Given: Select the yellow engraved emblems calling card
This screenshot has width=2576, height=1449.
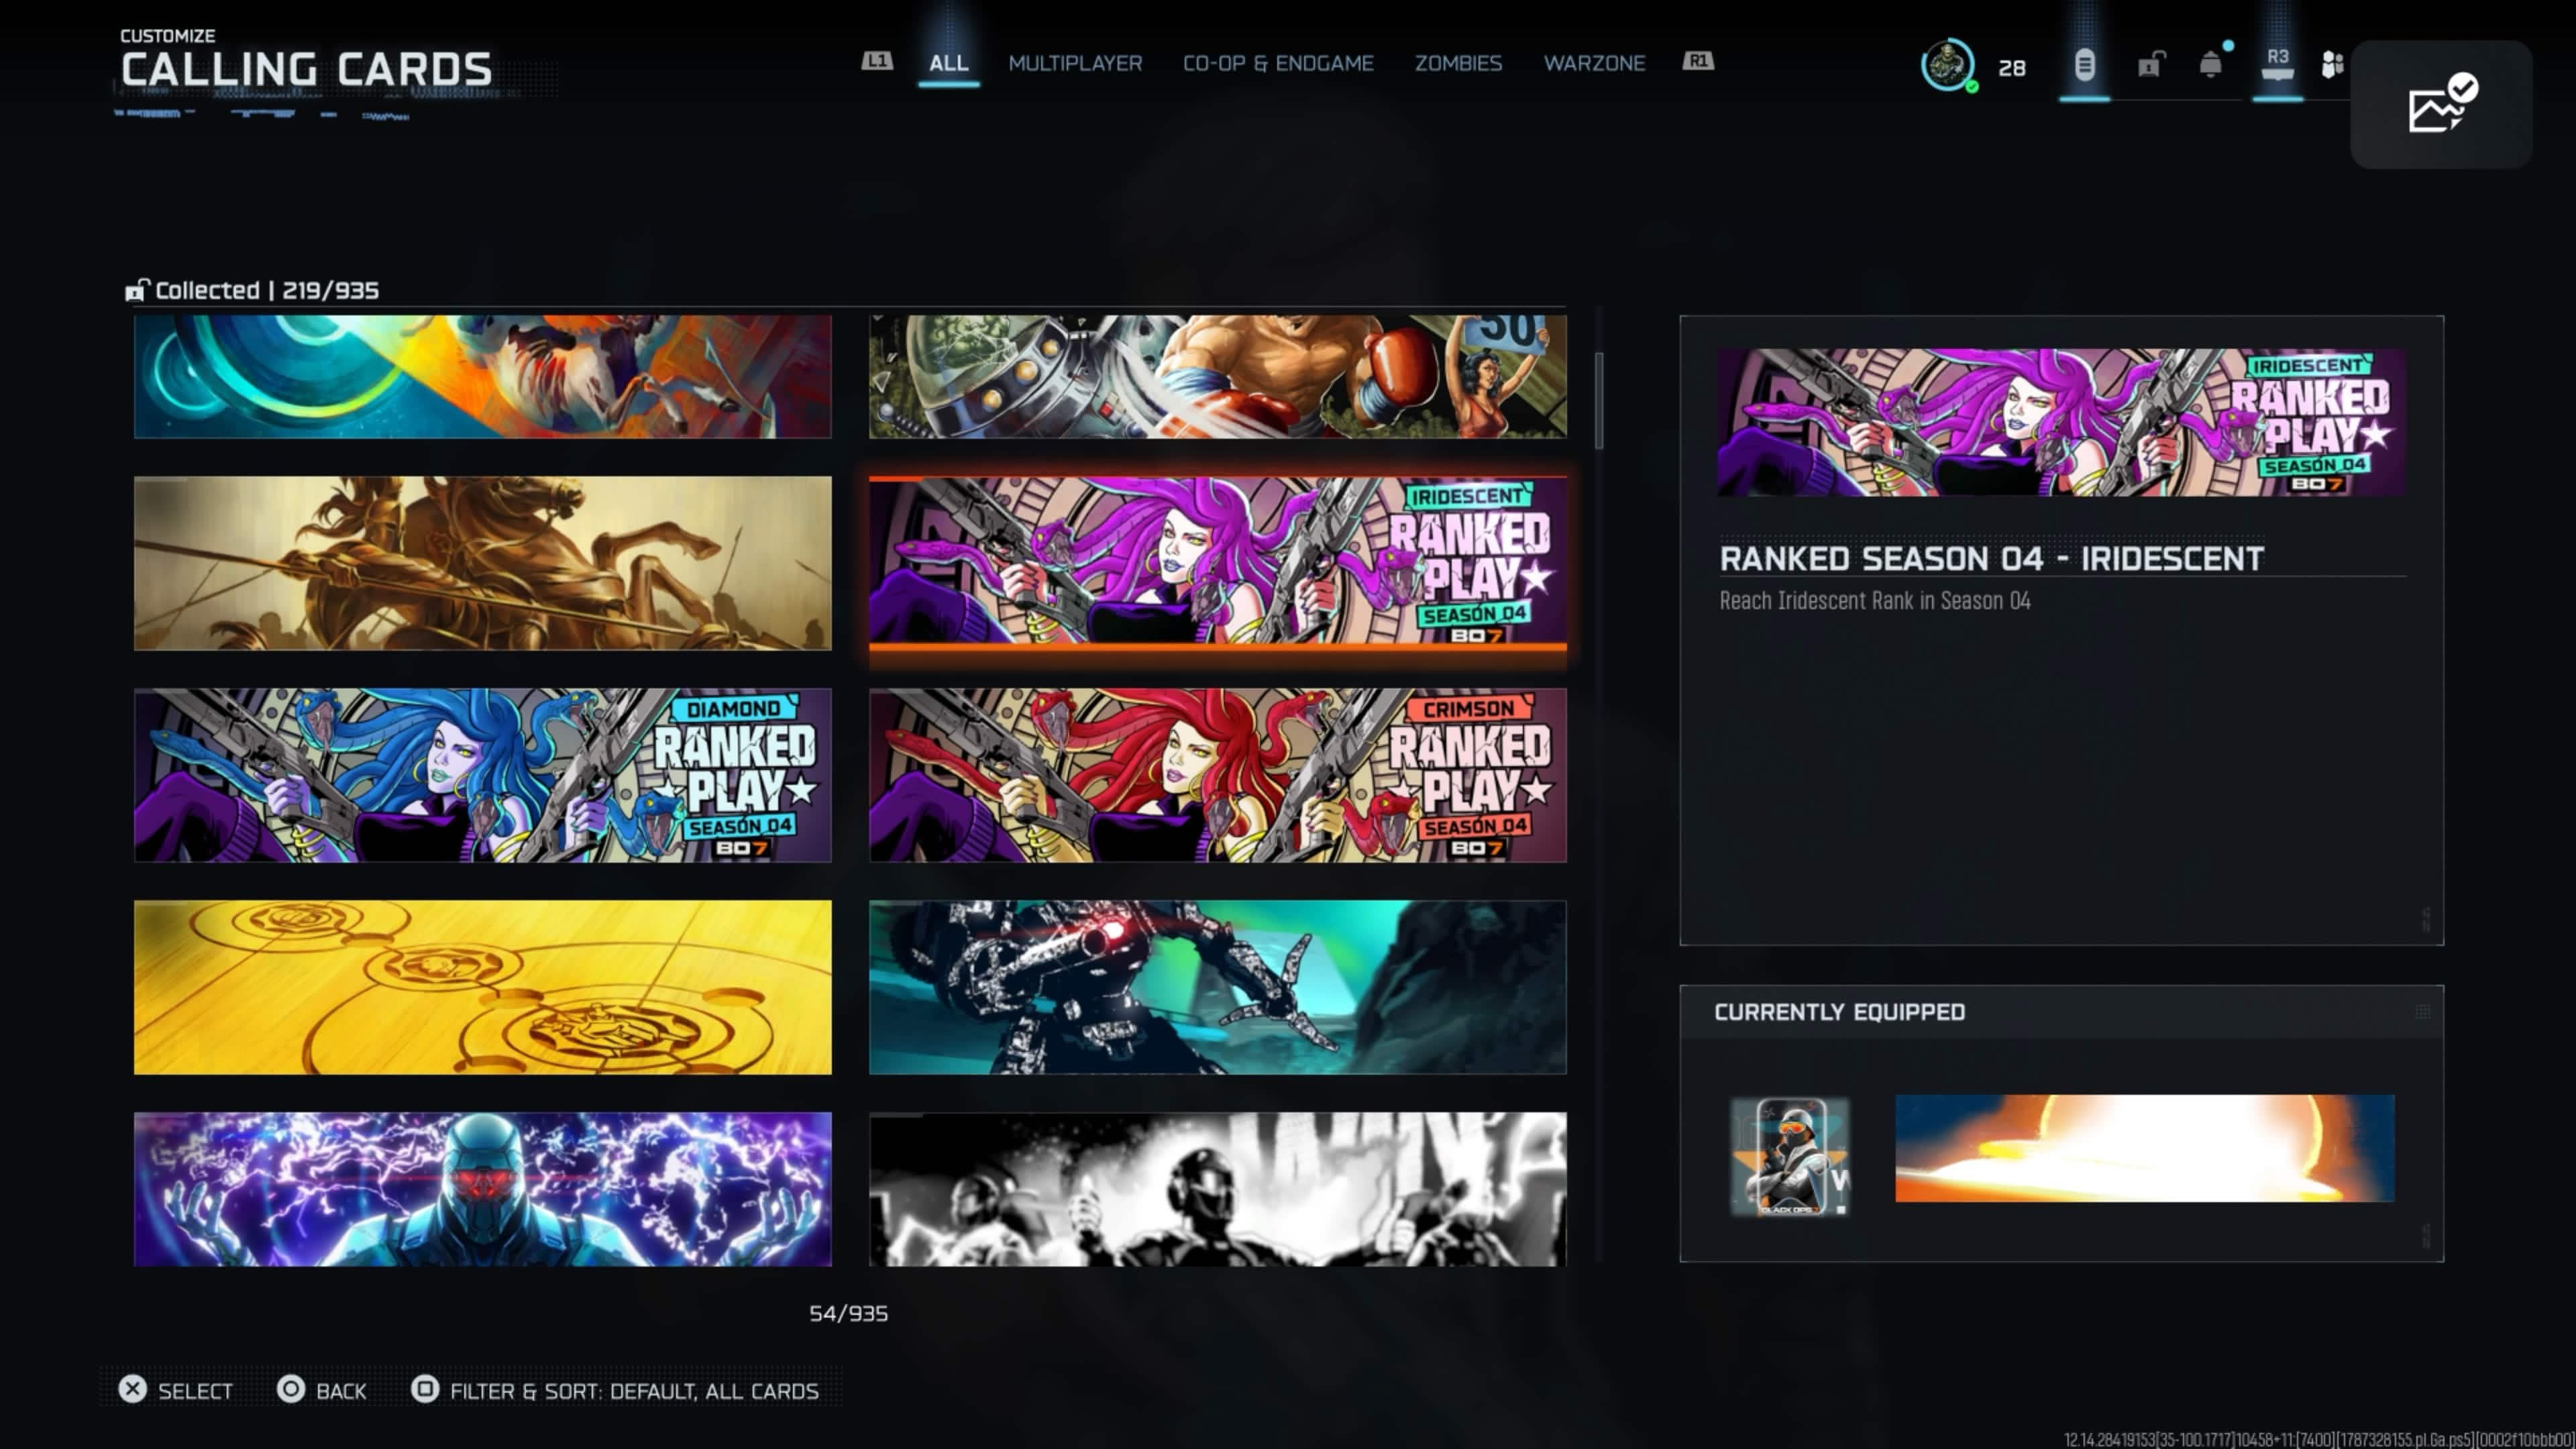Looking at the screenshot, I should (483, 987).
